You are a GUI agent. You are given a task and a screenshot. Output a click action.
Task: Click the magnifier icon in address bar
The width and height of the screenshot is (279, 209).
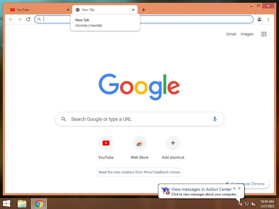pyautogui.click(x=39, y=19)
